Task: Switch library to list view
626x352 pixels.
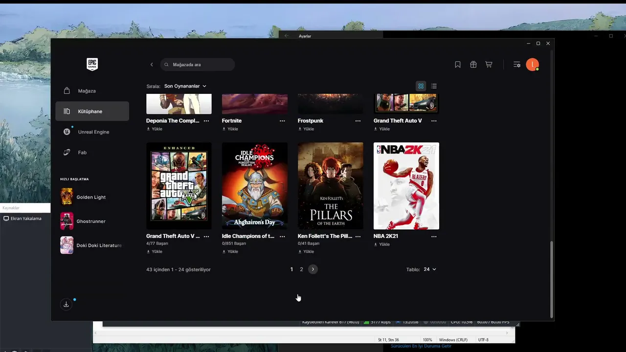Action: click(x=434, y=86)
